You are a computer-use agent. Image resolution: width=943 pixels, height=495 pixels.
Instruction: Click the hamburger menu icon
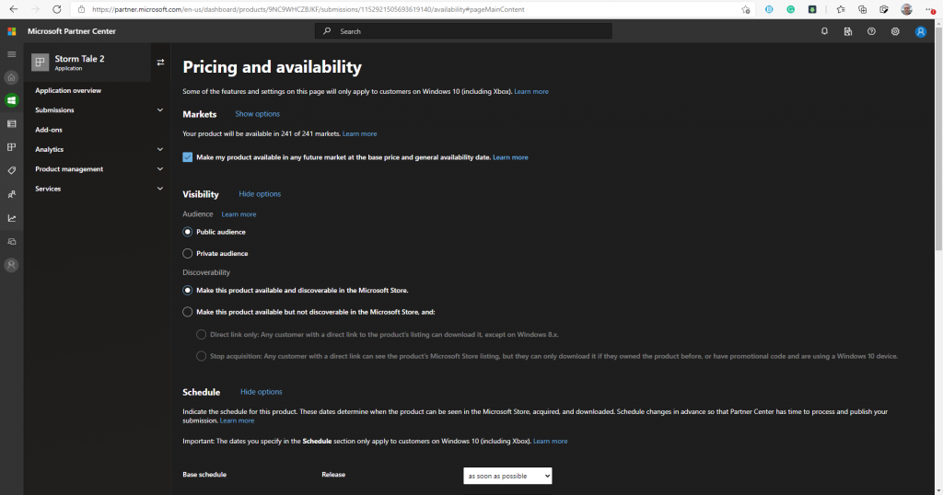(11, 54)
